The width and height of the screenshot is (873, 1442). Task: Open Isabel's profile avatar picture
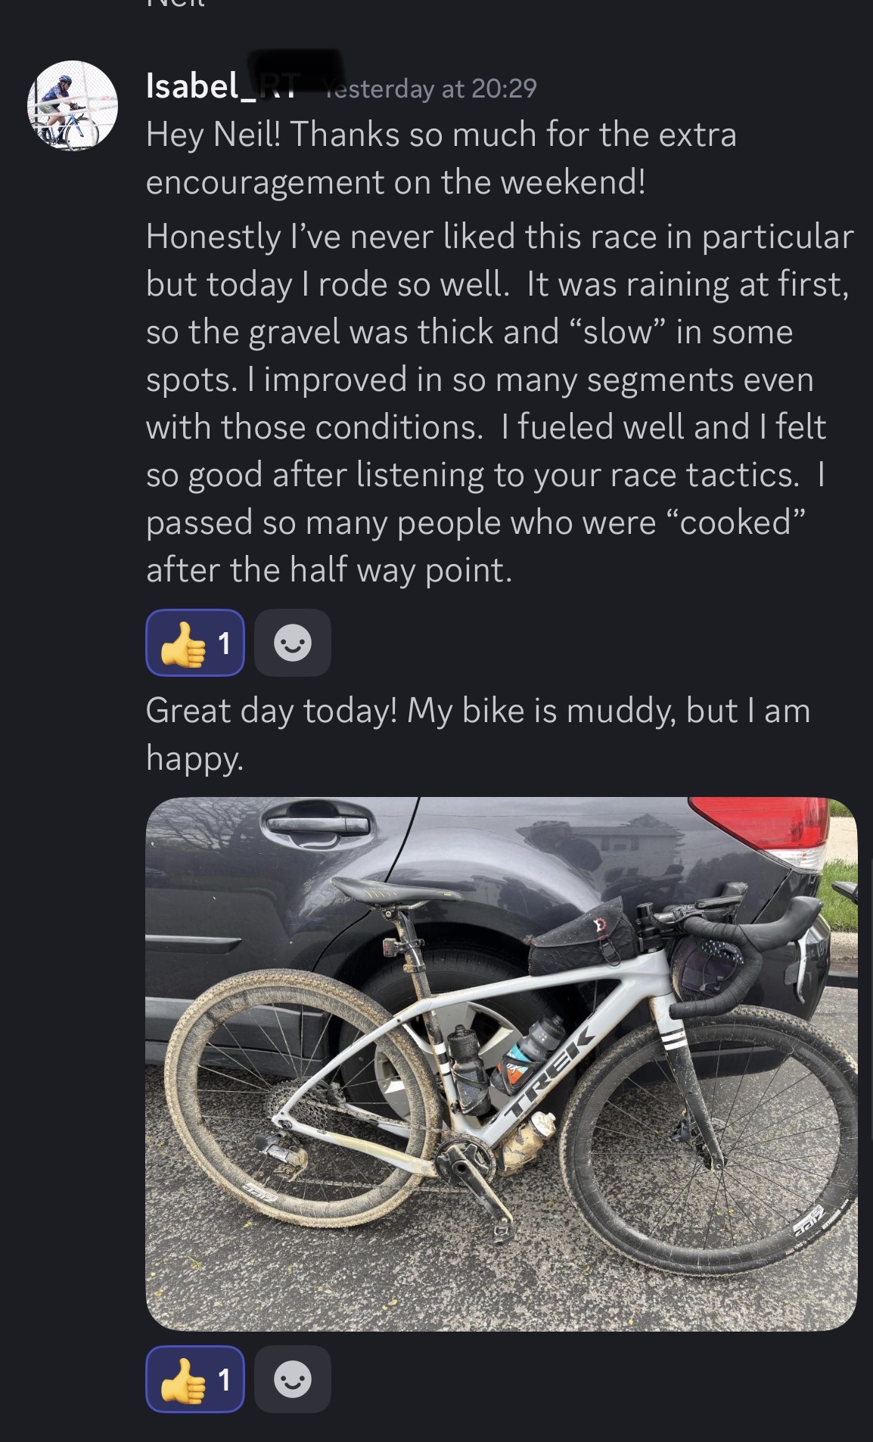[x=73, y=106]
